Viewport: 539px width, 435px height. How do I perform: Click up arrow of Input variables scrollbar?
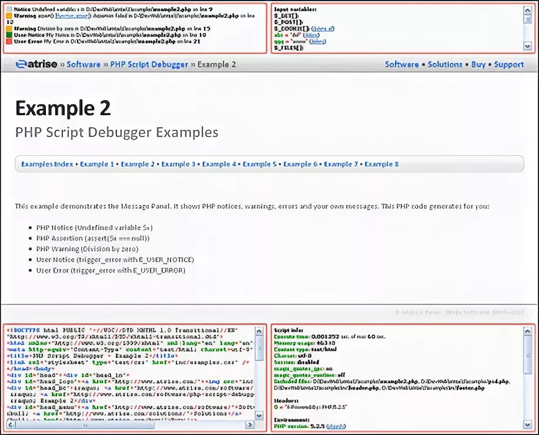point(527,11)
